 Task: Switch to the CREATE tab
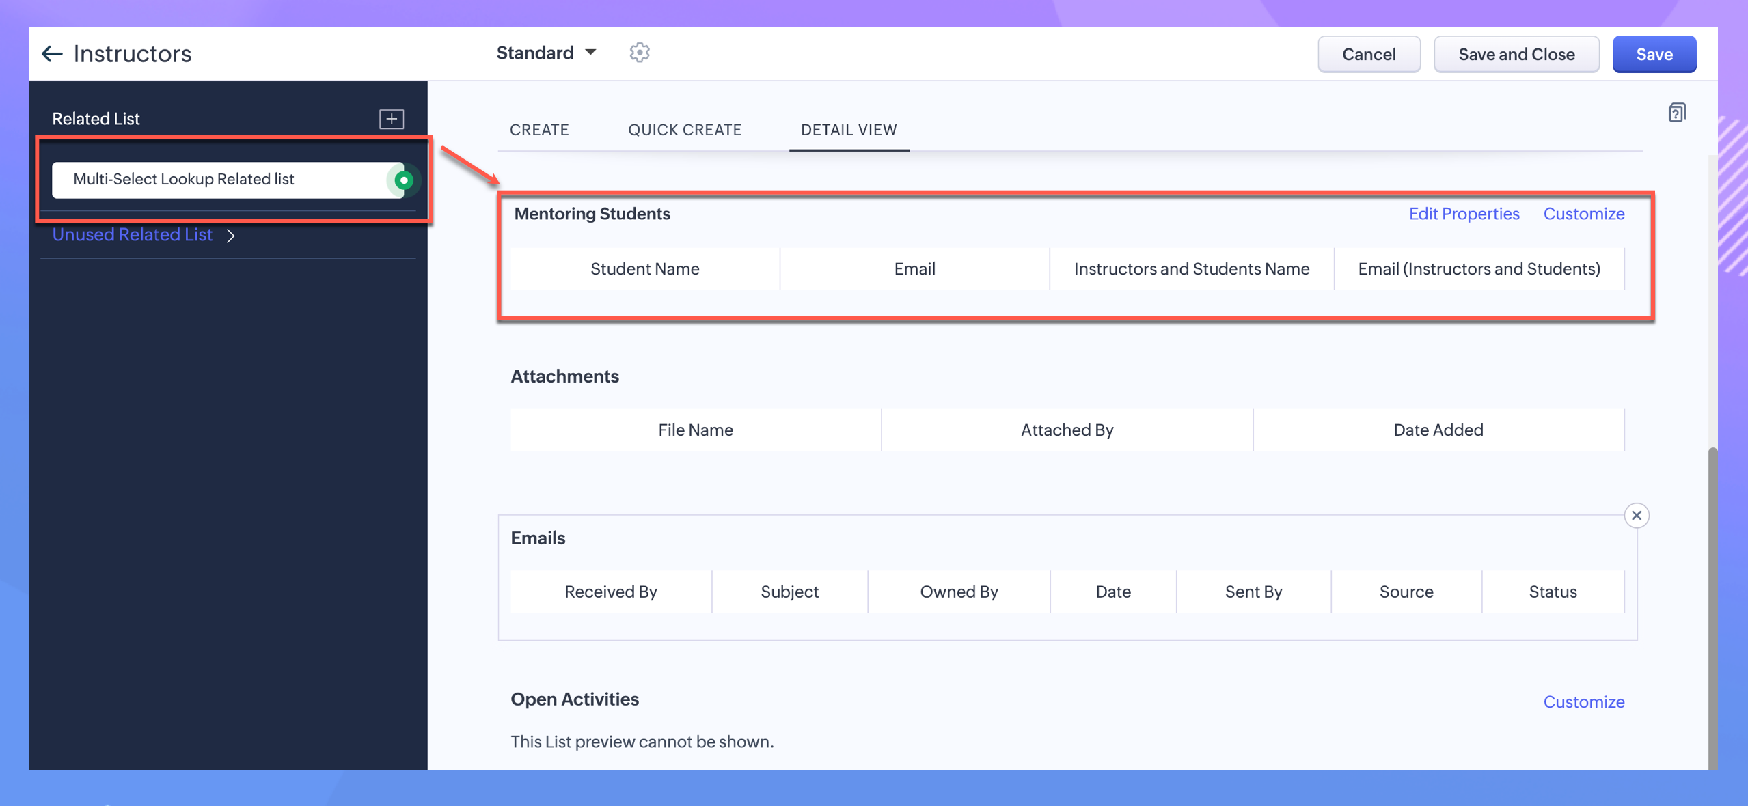point(539,130)
